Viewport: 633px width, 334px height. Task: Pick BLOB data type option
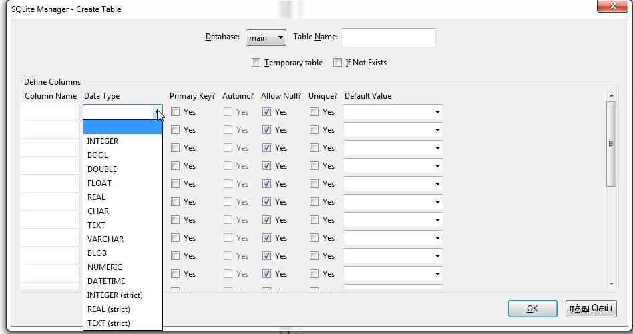click(x=97, y=253)
